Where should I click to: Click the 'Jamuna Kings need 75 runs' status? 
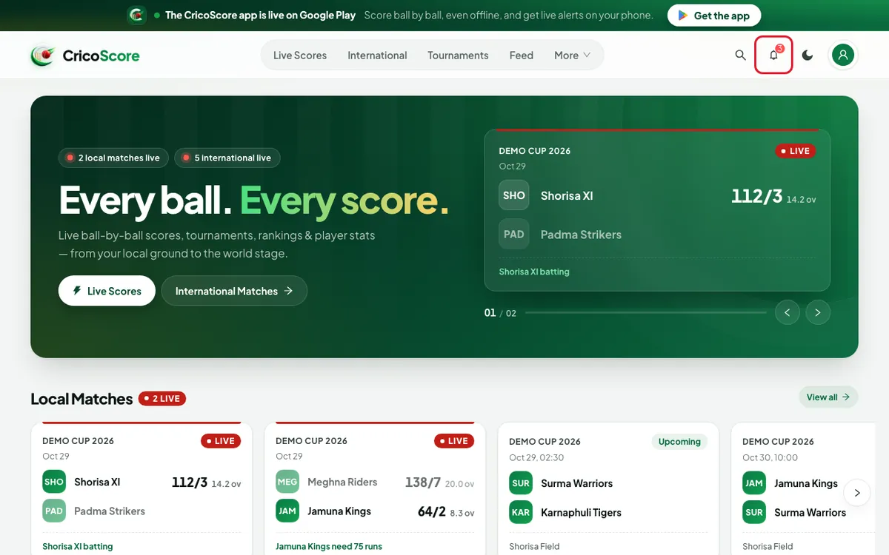[329, 547]
